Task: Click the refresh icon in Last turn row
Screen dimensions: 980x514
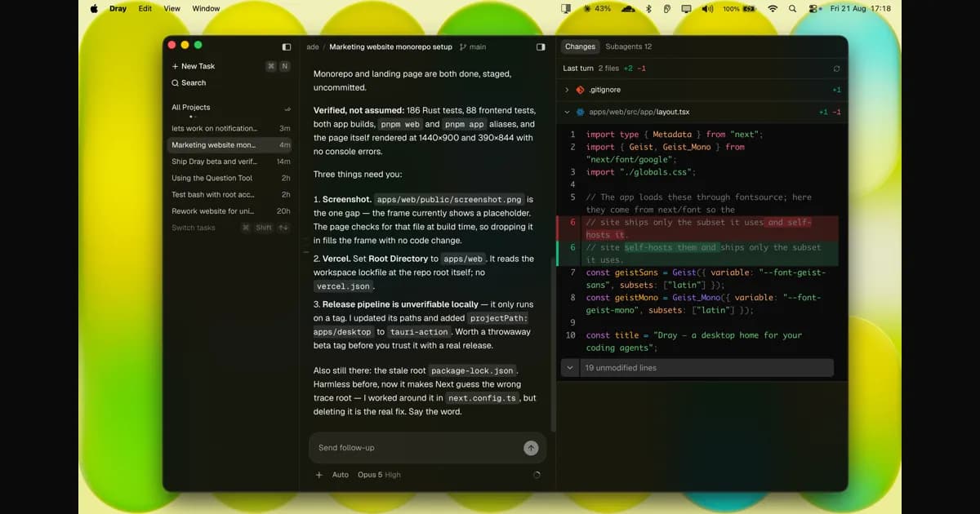Action: tap(836, 69)
